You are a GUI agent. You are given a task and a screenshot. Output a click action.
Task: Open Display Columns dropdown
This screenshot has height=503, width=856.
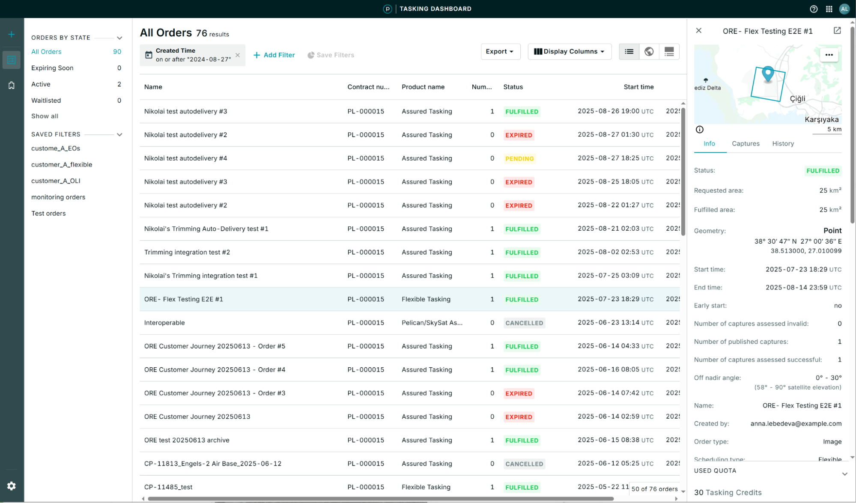(569, 52)
